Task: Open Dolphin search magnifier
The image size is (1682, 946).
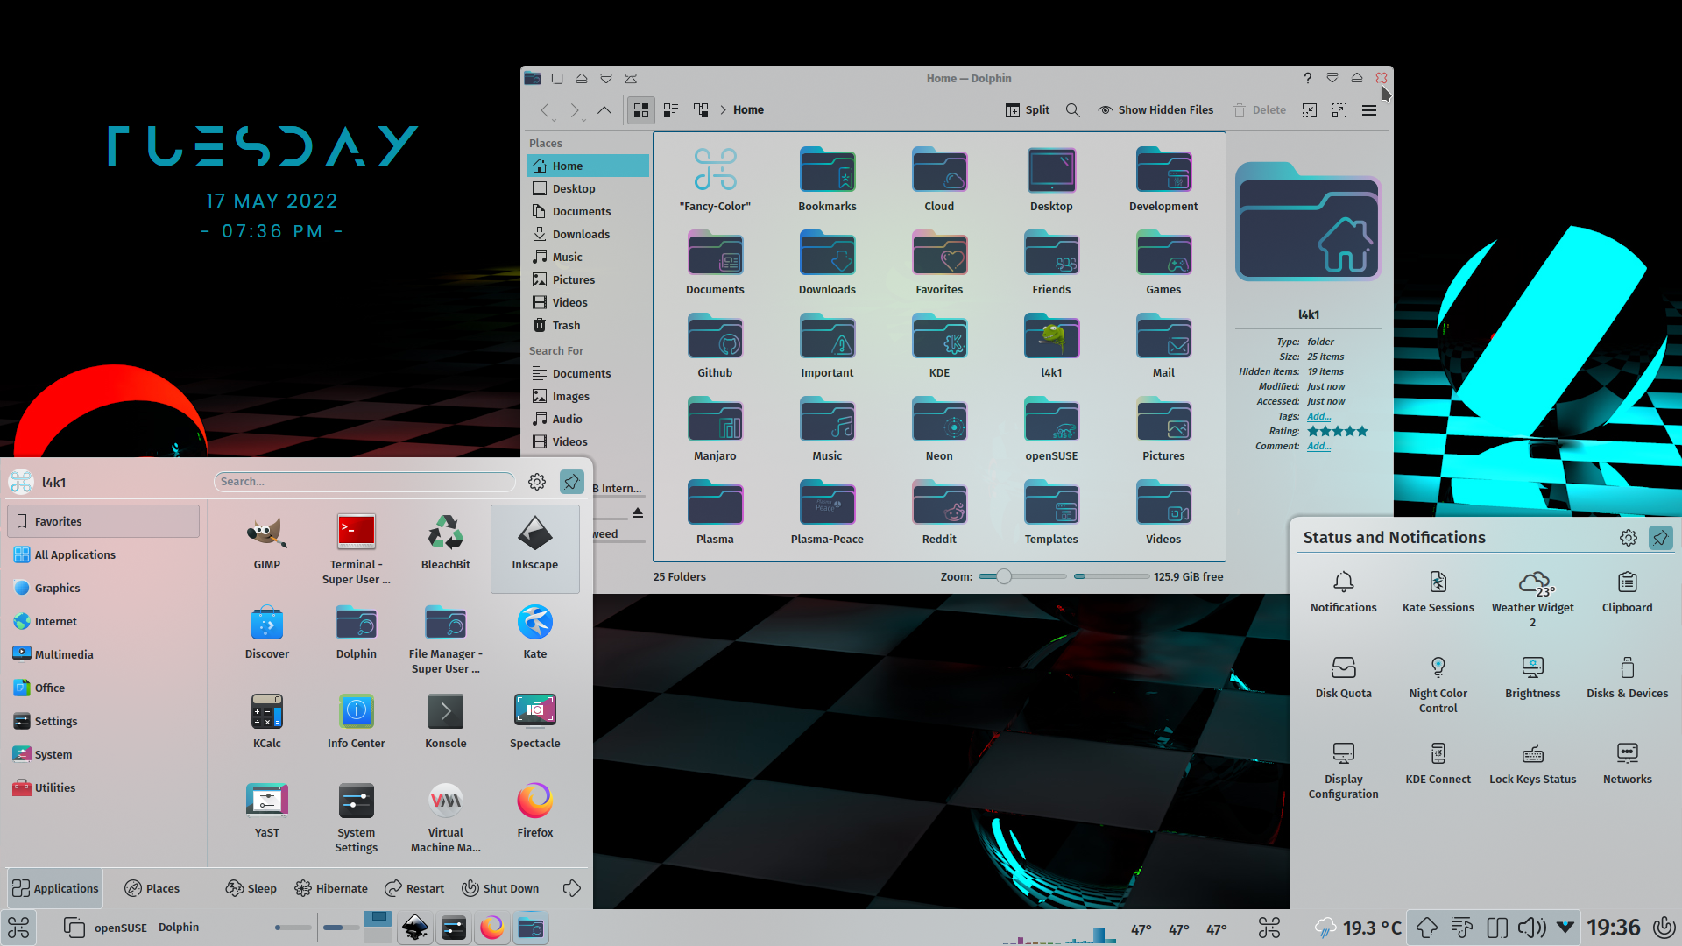Action: pyautogui.click(x=1072, y=110)
